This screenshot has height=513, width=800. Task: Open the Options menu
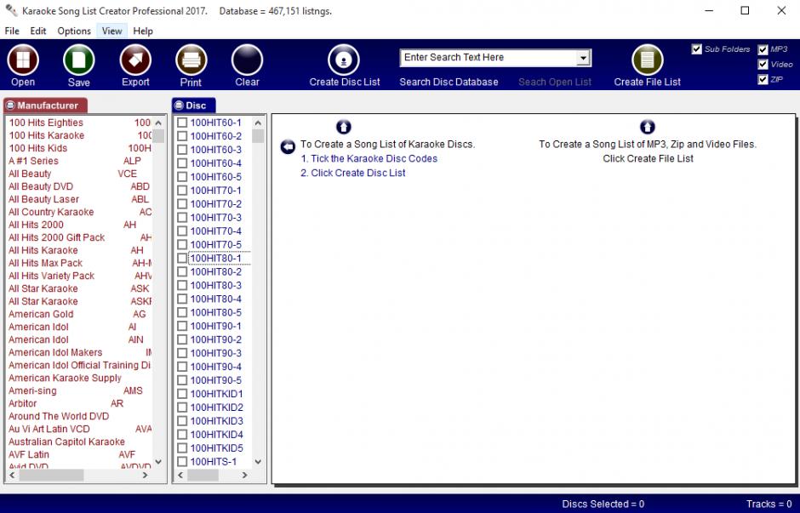pos(74,31)
